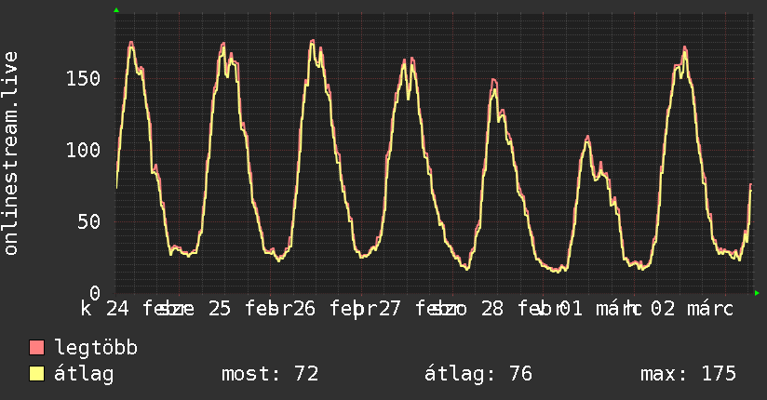Click the 'átlag: 76' statistic value
The image size is (767, 400).
coord(478,374)
